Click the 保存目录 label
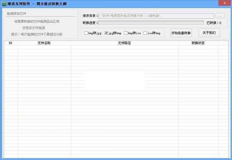Image resolution: width=232 pixels, height=160 pixels. pos(90,16)
